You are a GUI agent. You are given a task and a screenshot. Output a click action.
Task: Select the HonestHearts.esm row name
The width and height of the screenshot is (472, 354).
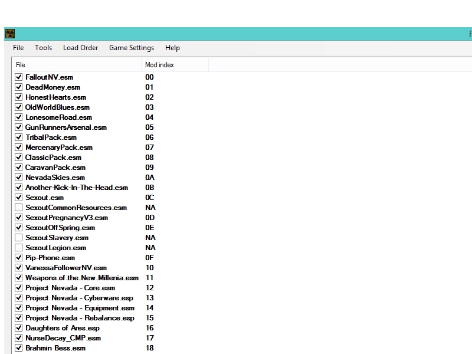pyautogui.click(x=56, y=97)
